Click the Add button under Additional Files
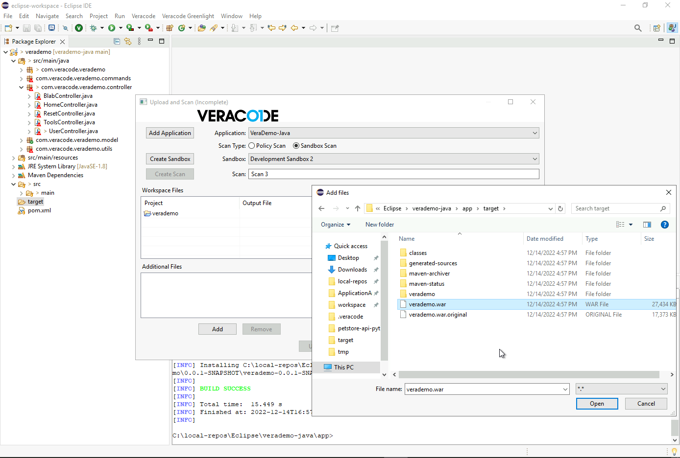This screenshot has width=680, height=458. point(218,329)
